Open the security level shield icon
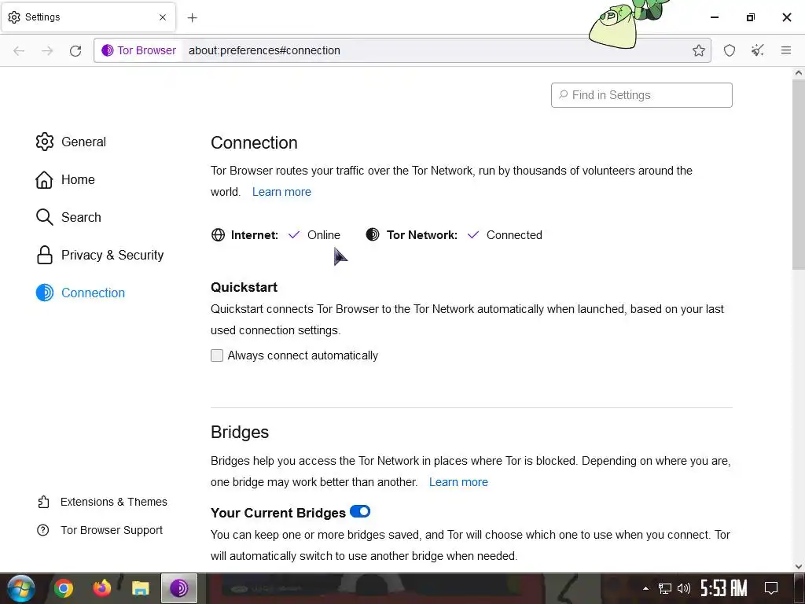This screenshot has height=604, width=805. click(730, 50)
